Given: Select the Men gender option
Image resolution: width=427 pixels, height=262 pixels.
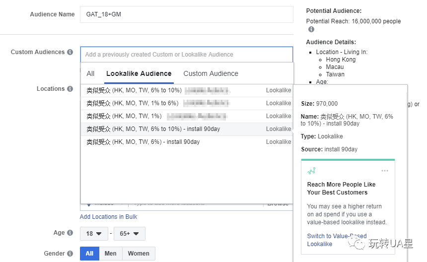Looking at the screenshot, I should tap(111, 253).
